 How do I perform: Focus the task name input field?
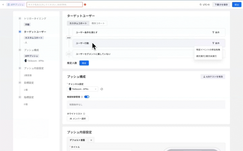point(55,5)
